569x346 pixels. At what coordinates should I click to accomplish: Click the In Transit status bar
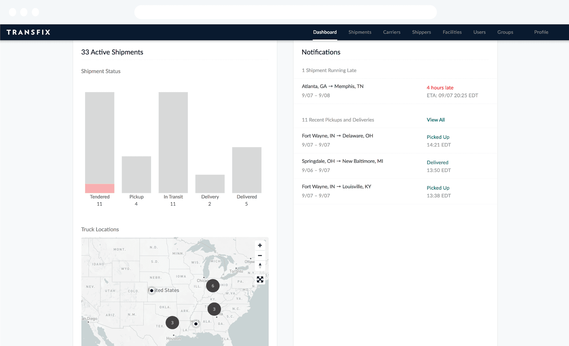(x=173, y=142)
